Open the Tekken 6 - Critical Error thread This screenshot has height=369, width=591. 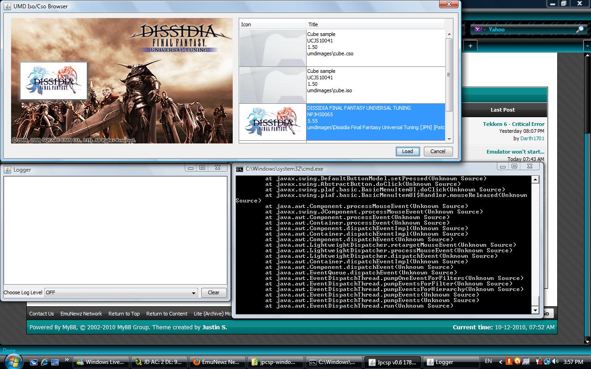[513, 124]
